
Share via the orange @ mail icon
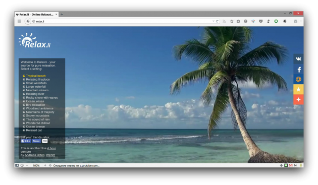pos(298,79)
